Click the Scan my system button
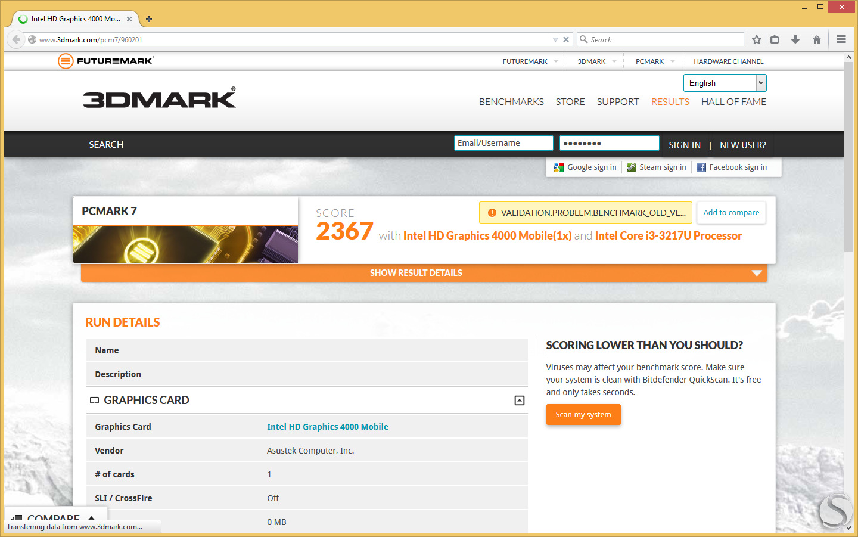The height and width of the screenshot is (537, 858). 583,415
